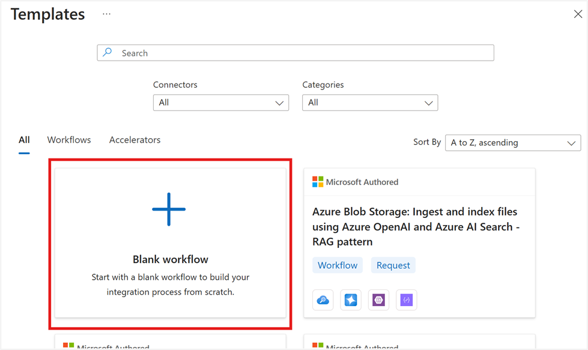588x350 pixels.
Task: Focus the Search templates input field
Action: click(x=296, y=53)
